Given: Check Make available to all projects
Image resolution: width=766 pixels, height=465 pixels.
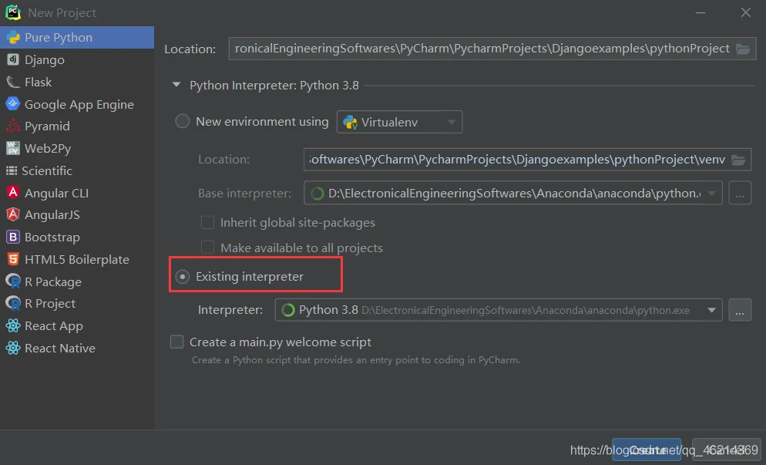Looking at the screenshot, I should 207,248.
